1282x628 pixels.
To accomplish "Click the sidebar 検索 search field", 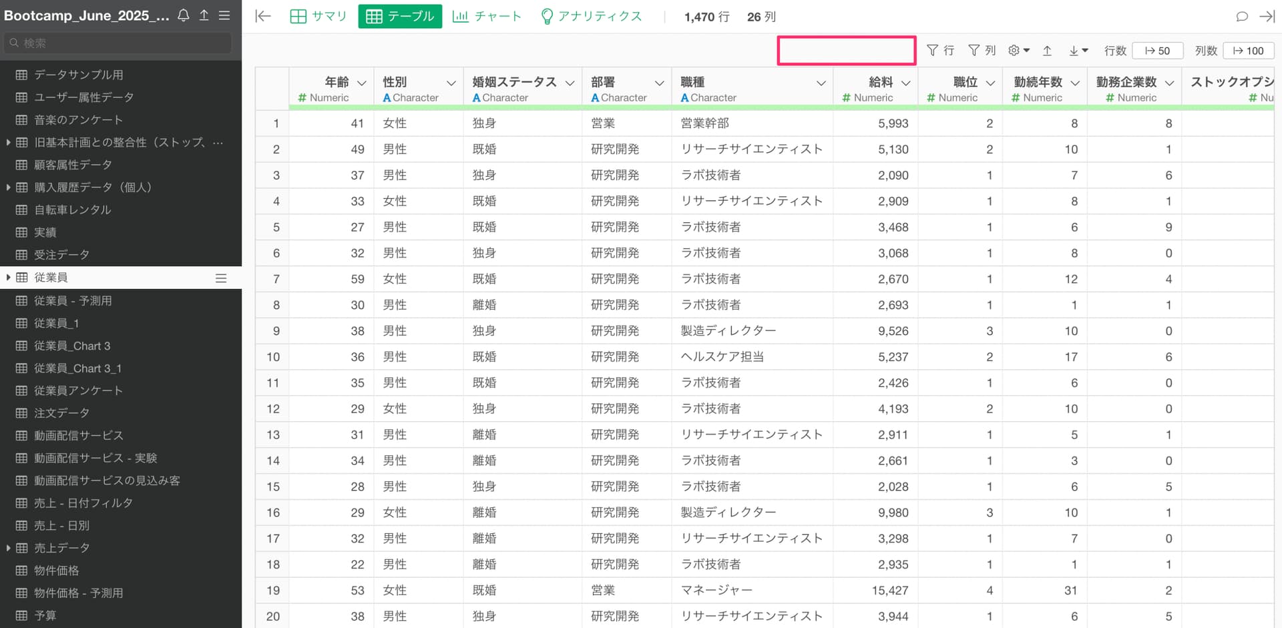I will click(120, 43).
